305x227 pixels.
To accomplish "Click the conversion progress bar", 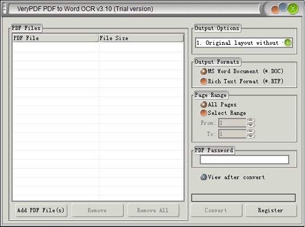I will click(243, 197).
